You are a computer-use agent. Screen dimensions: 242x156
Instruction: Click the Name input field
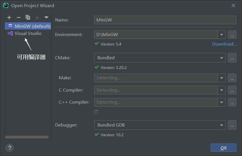click(x=165, y=20)
